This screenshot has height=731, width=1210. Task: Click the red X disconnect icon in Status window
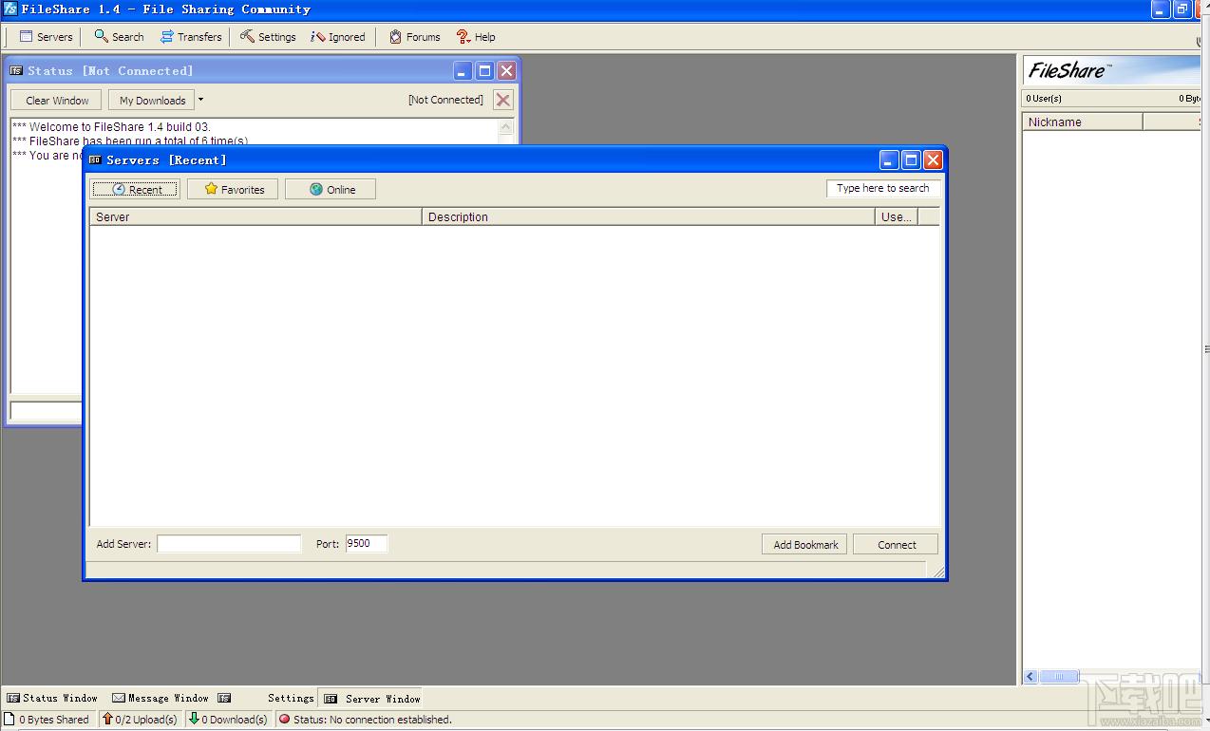coord(503,100)
